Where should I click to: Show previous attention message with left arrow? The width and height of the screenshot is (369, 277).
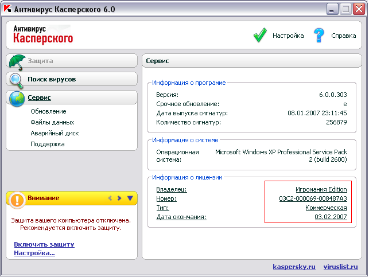pos(110,198)
